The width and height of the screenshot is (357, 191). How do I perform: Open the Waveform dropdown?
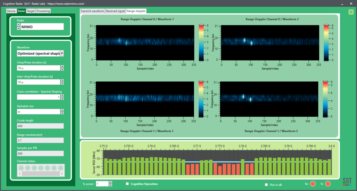click(x=62, y=53)
